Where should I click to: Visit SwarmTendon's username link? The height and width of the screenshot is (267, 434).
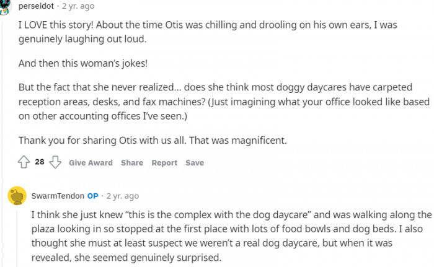tap(58, 196)
